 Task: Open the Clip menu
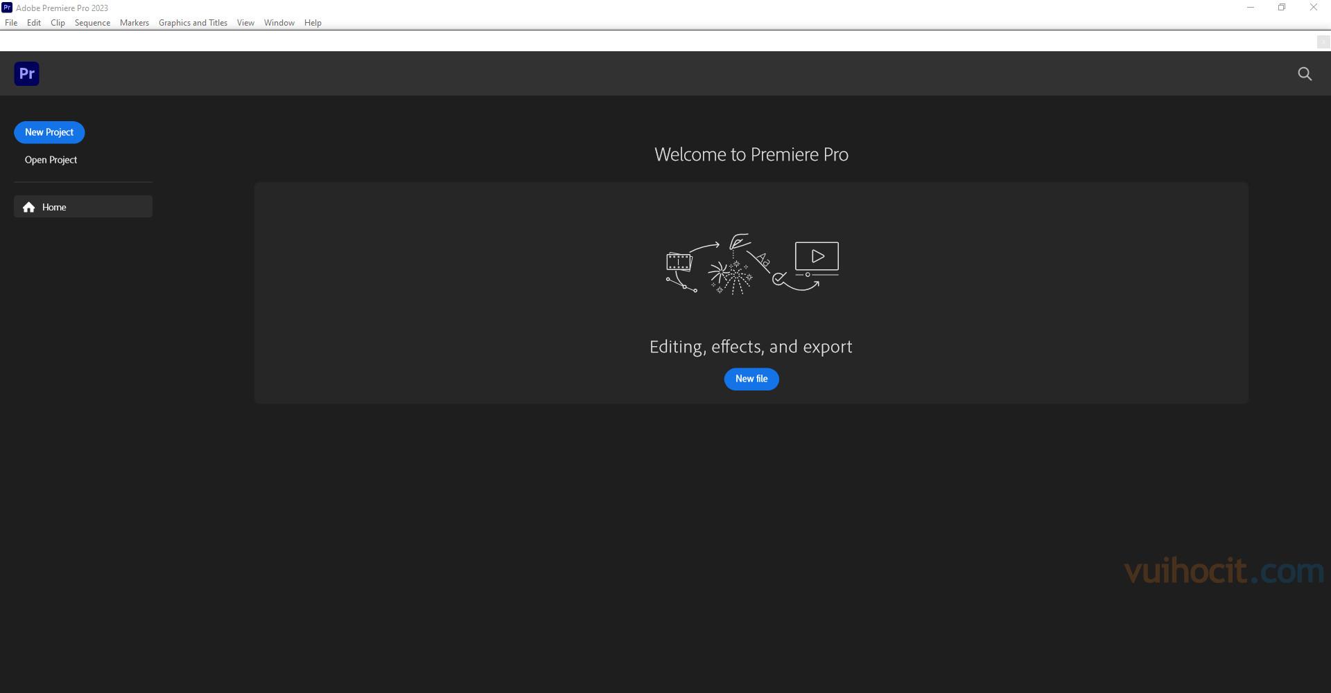[x=58, y=23]
